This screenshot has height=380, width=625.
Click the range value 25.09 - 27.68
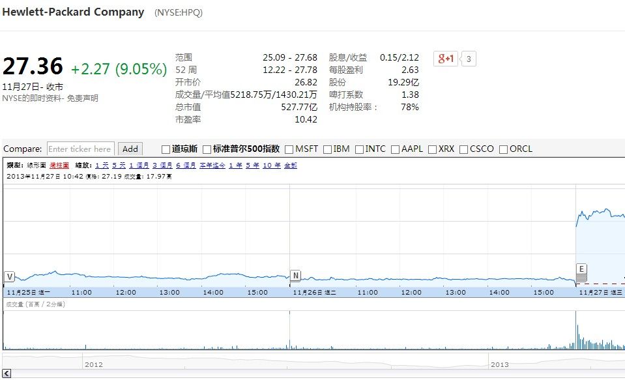290,57
